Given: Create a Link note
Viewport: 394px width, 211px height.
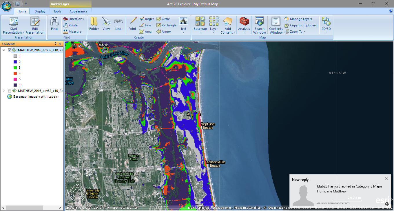Looking at the screenshot, I should pyautogui.click(x=118, y=24).
